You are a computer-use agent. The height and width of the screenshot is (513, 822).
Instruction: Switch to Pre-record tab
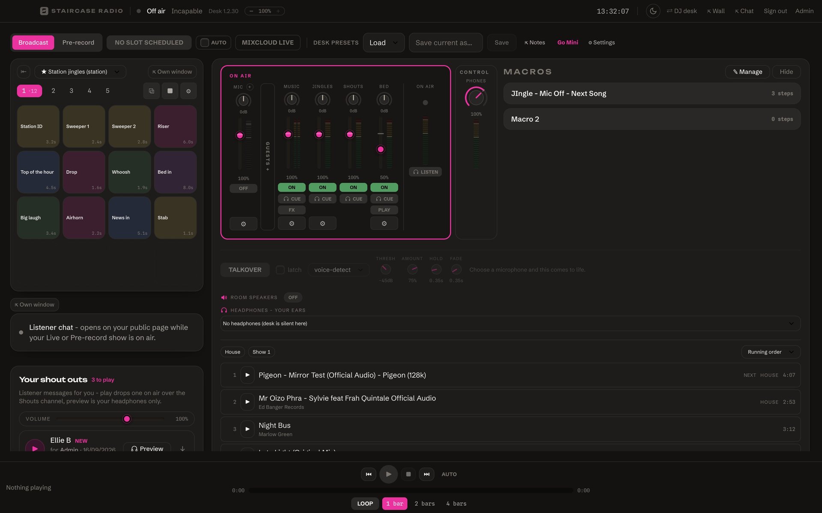[78, 42]
